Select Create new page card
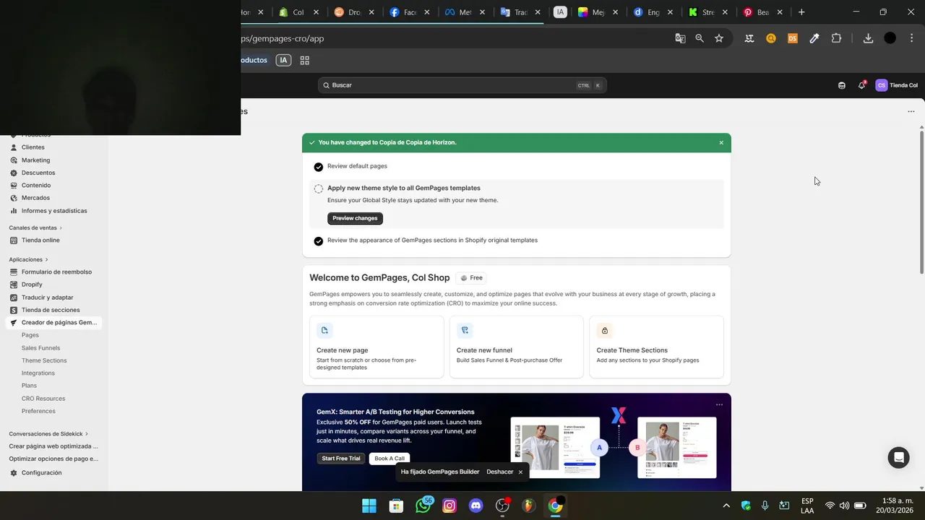Viewport: 925px width, 520px height. coord(377,347)
